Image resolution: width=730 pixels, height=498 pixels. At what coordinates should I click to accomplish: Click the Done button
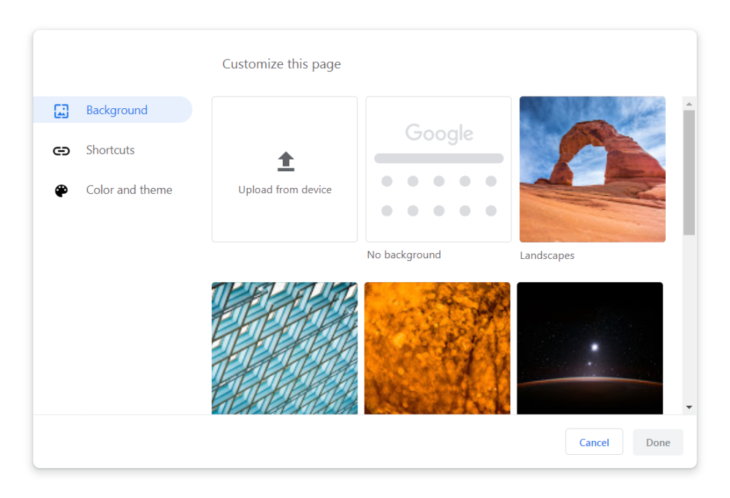click(x=657, y=442)
